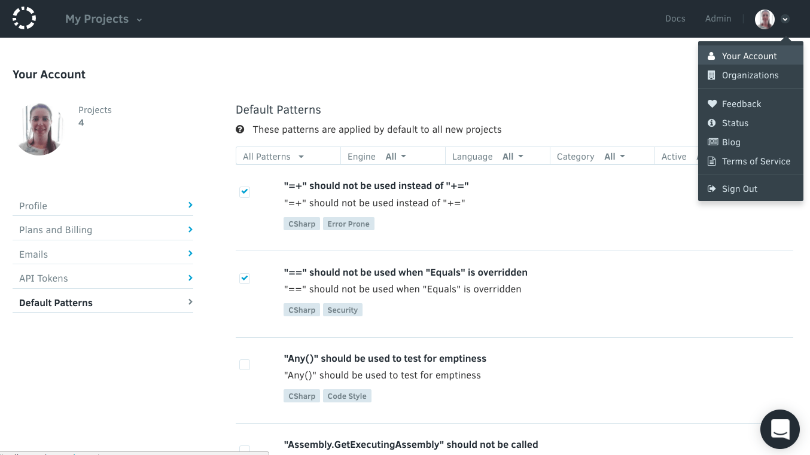Image resolution: width=810 pixels, height=455 pixels.
Task: Click the Sign Out arrow icon
Action: (x=711, y=189)
